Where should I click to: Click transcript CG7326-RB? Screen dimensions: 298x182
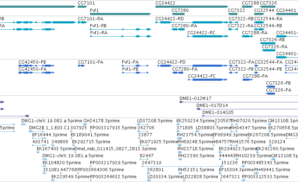click(272, 40)
